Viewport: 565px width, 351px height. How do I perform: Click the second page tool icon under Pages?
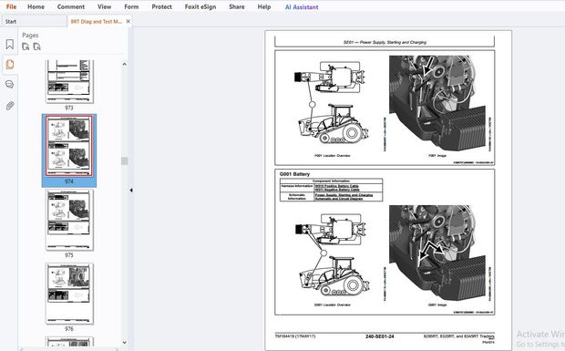36,46
